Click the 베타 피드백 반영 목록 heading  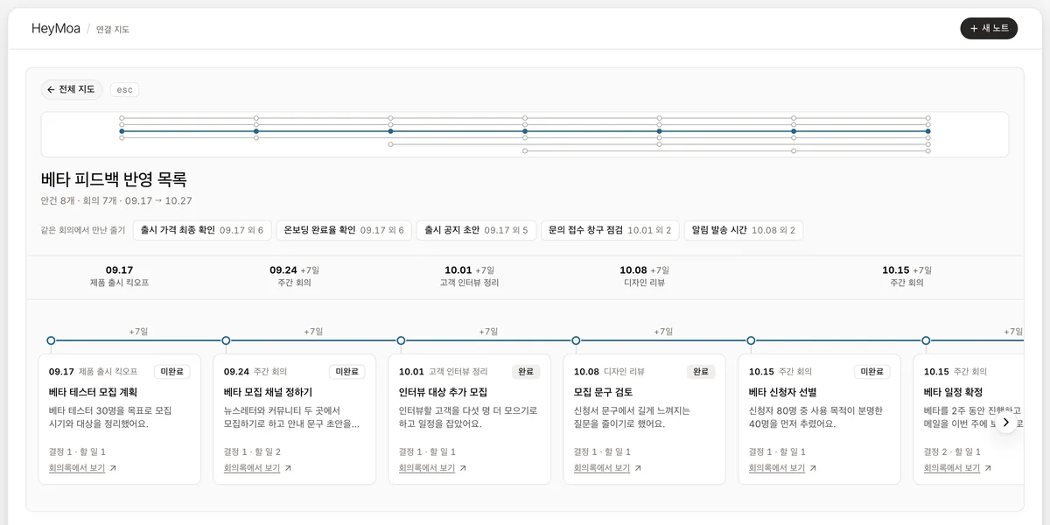114,179
